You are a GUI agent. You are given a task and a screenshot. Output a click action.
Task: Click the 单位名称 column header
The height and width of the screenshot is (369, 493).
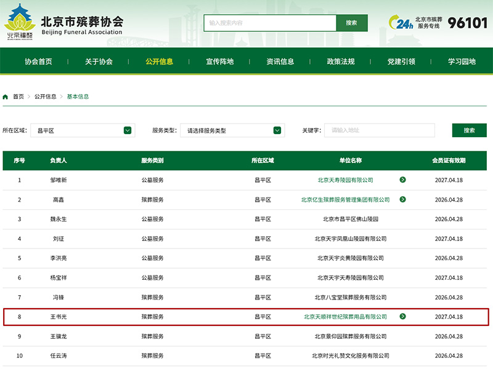(351, 161)
